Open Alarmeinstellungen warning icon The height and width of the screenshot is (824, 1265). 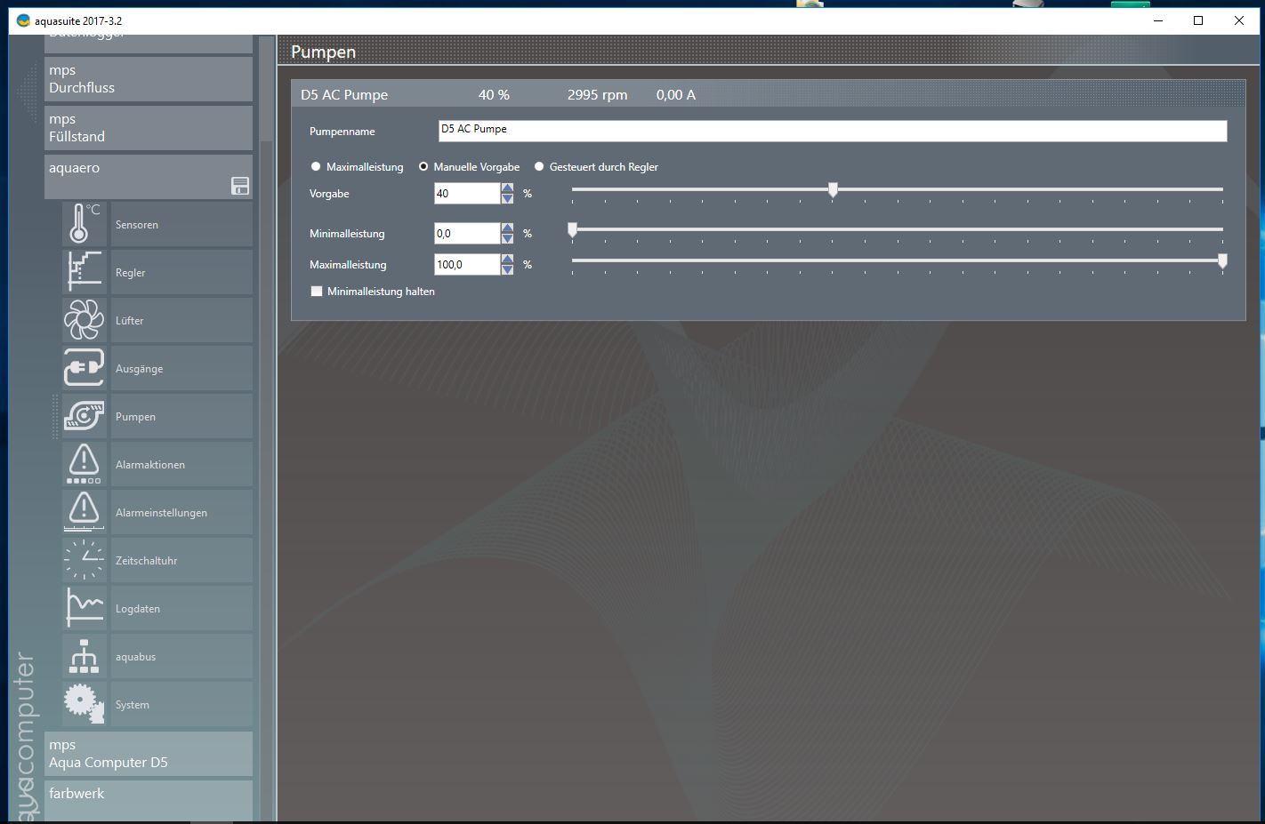pyautogui.click(x=85, y=512)
